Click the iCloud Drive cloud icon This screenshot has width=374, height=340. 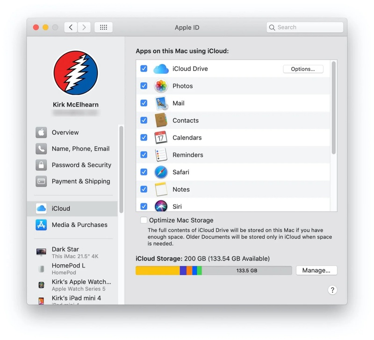coord(161,69)
